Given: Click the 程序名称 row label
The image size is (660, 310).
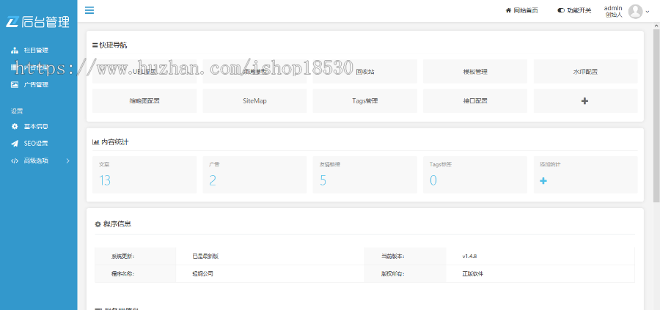Looking at the screenshot, I should coord(123,274).
